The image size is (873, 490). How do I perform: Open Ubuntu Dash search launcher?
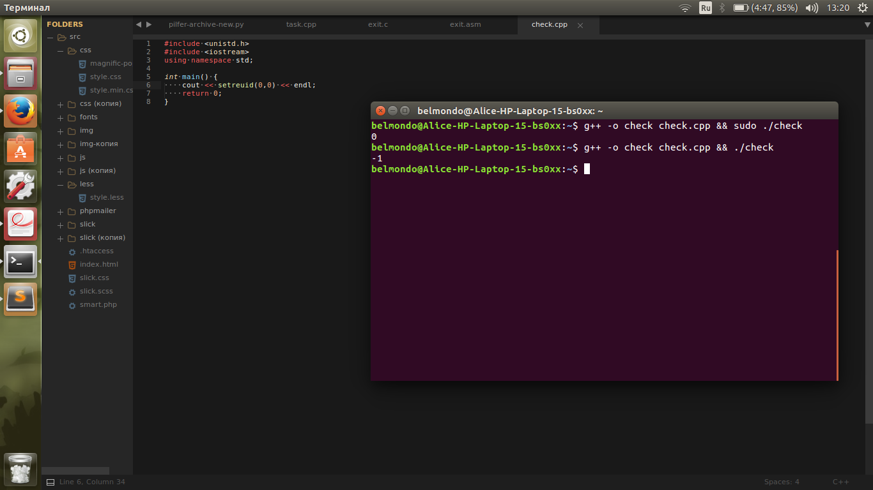[21, 36]
